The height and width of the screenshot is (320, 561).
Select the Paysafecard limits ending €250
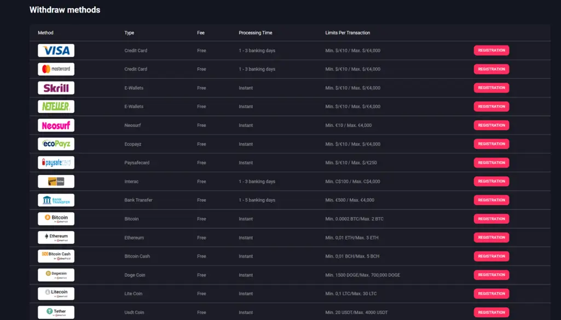pos(351,162)
